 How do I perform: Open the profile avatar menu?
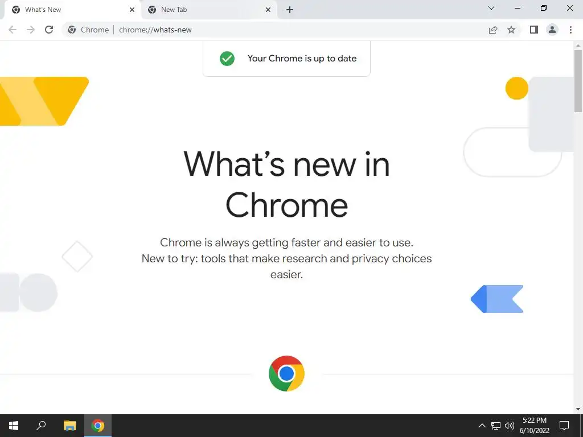pyautogui.click(x=552, y=30)
